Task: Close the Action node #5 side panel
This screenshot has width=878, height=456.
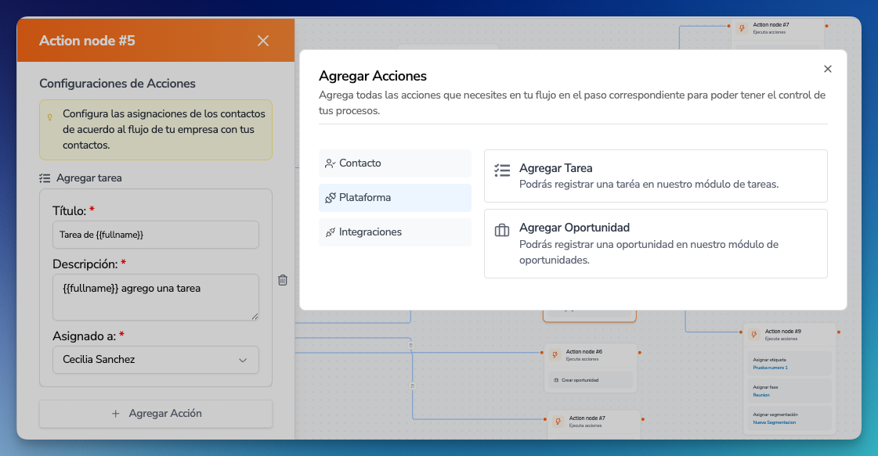Action: click(263, 41)
